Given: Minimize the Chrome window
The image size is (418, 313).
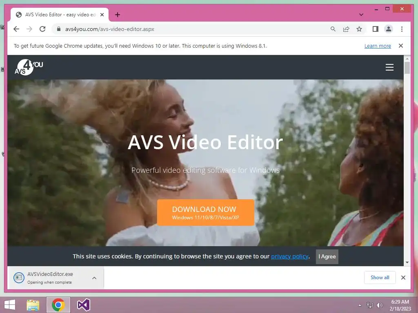Looking at the screenshot, I should [376, 9].
